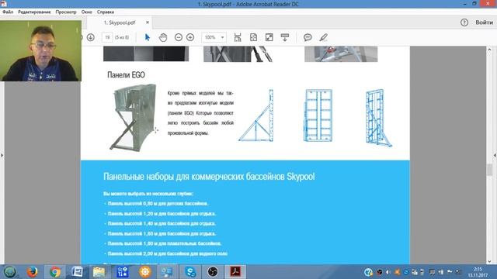Click the page number field

tap(107, 37)
